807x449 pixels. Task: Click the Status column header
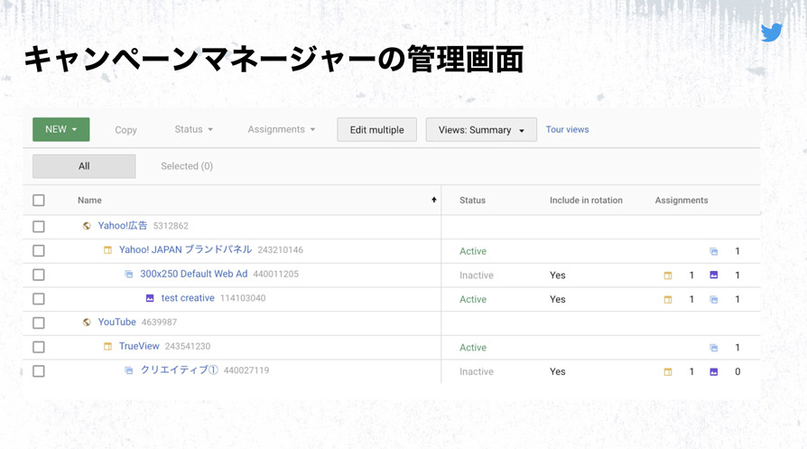pos(472,201)
